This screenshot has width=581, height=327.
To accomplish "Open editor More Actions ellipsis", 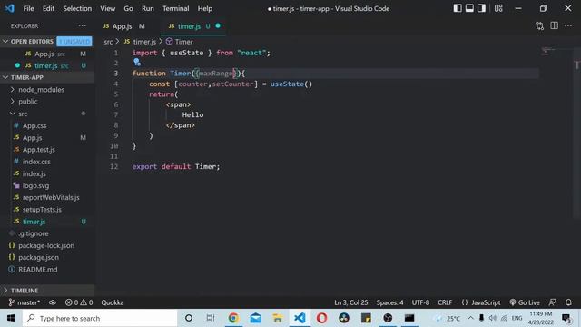I will [568, 25].
